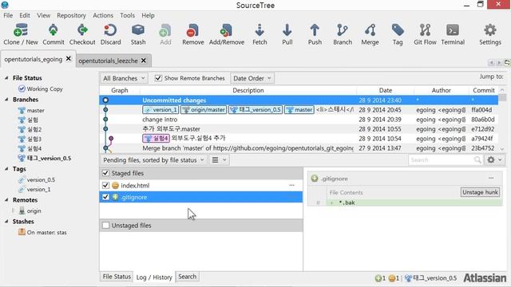Fetch from remote using Fetch icon
The height and width of the screenshot is (287, 511).
tap(259, 30)
